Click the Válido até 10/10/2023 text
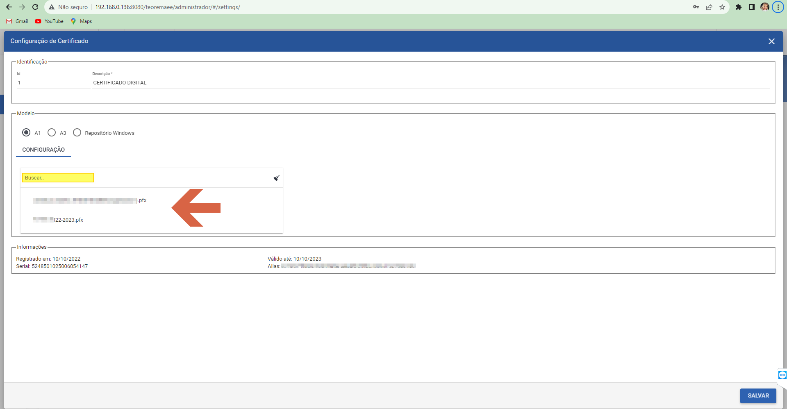Screen dimensions: 787x409 (x=294, y=259)
